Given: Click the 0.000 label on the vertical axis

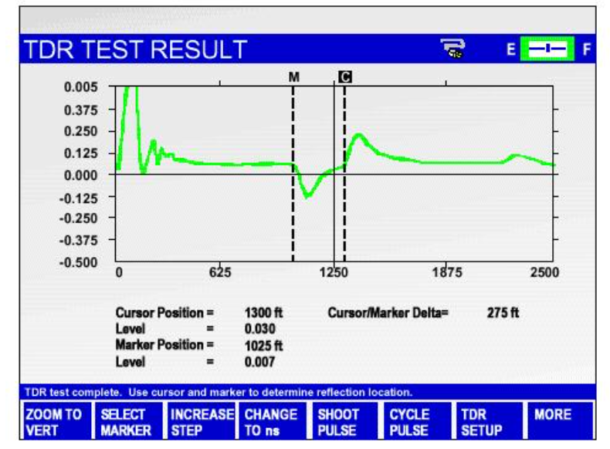Looking at the screenshot, I should click(80, 174).
